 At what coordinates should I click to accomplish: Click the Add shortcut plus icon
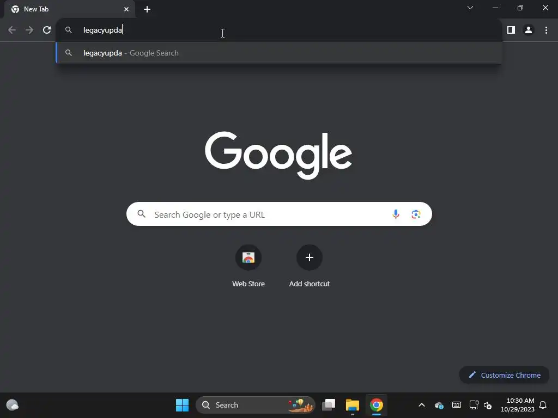click(310, 257)
